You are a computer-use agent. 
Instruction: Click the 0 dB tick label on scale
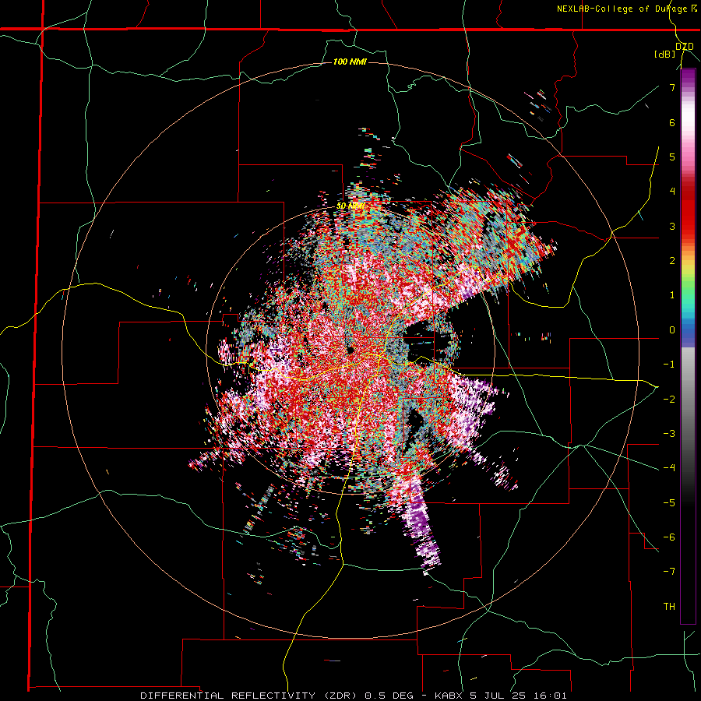[x=672, y=330]
